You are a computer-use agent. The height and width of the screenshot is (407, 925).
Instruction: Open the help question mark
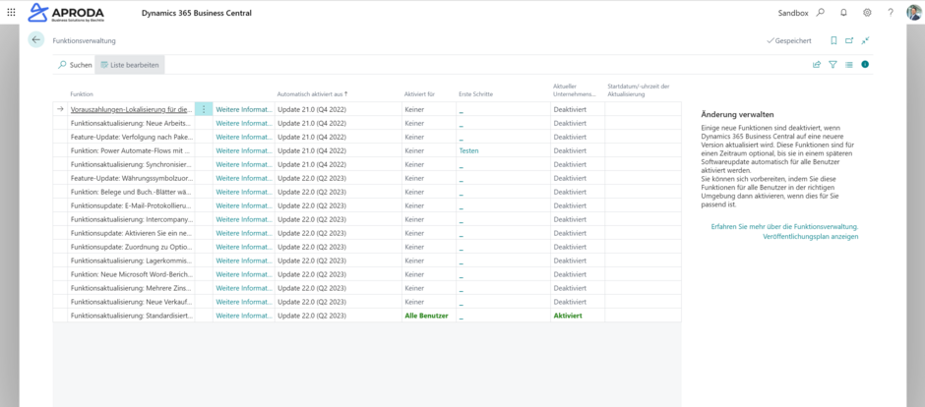(891, 13)
